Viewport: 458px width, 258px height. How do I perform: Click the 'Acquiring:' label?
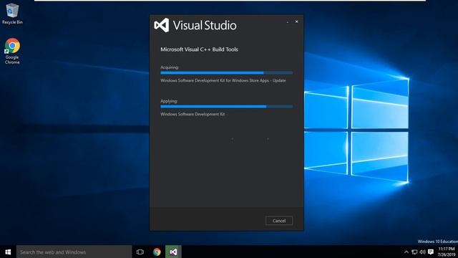click(170, 67)
